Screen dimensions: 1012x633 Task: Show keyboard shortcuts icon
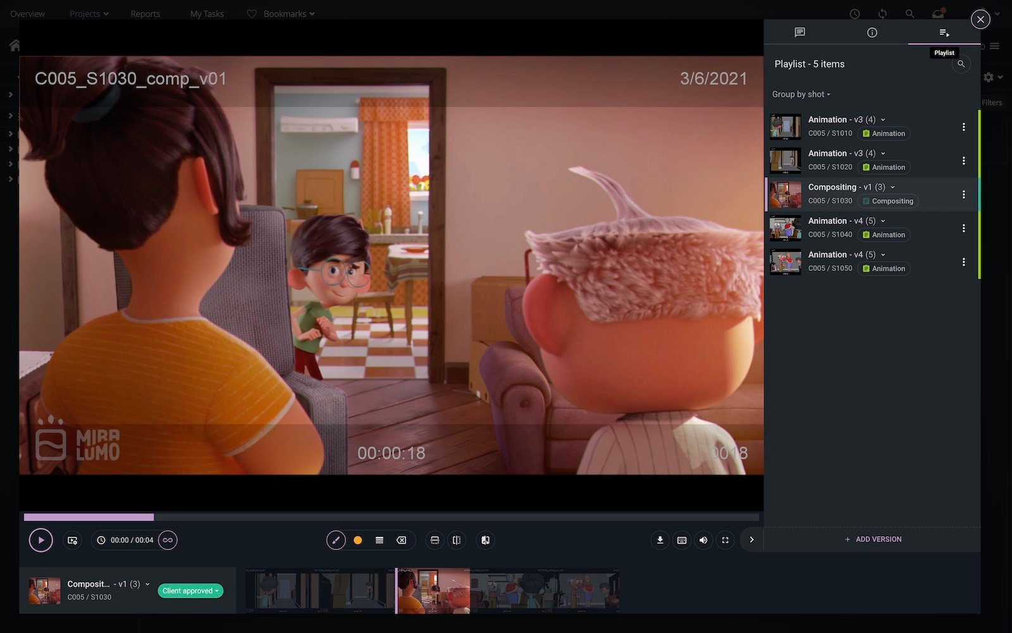tap(682, 540)
